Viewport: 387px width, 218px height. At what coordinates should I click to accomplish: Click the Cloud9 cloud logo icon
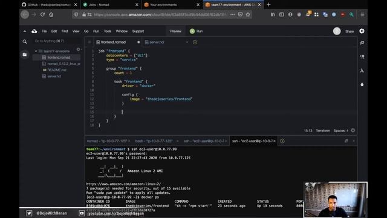pos(34,31)
